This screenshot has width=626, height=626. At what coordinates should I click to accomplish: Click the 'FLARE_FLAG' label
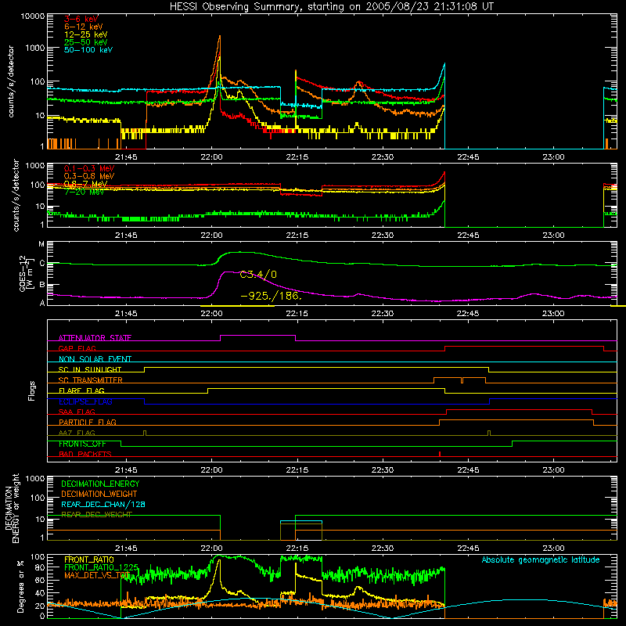pos(81,390)
